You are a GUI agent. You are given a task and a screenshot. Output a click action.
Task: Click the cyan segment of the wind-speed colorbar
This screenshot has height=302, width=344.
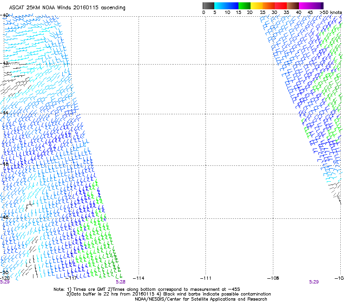point(220,6)
